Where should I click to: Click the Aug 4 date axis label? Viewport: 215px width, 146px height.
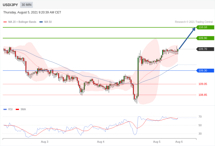[101, 142]
